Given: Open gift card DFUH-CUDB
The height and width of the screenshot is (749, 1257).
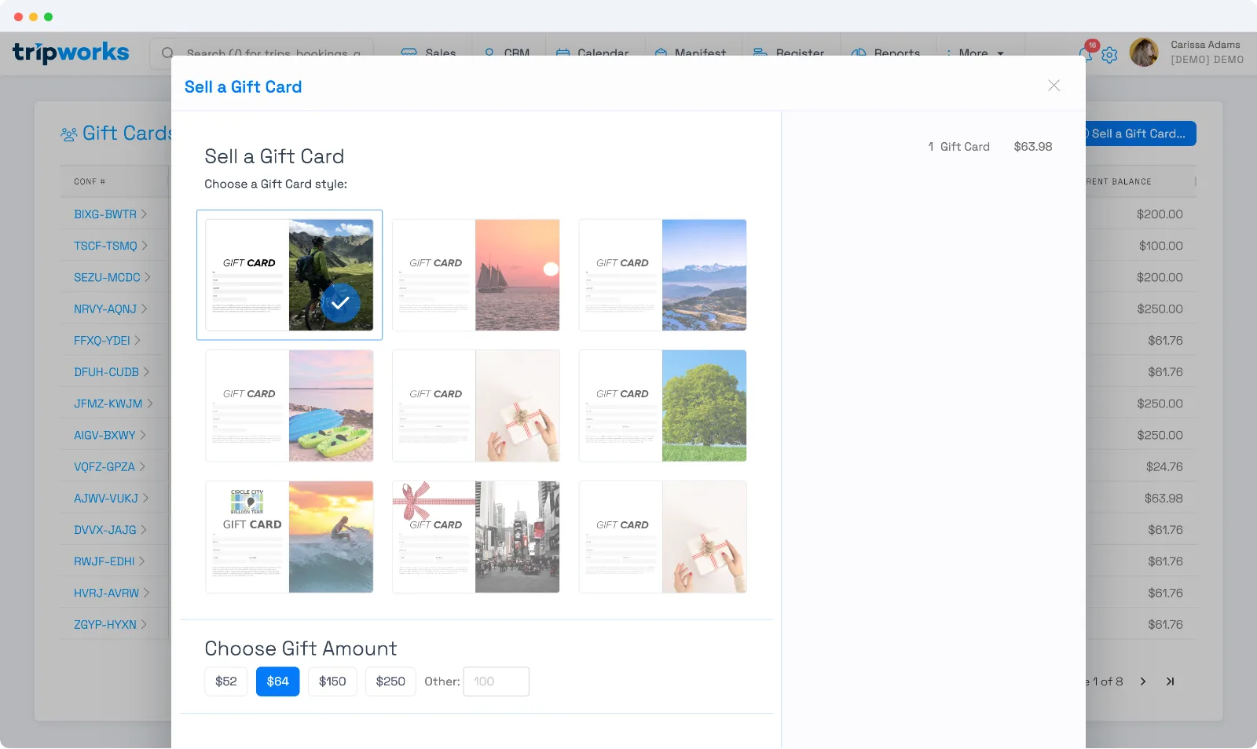Looking at the screenshot, I should tap(112, 372).
